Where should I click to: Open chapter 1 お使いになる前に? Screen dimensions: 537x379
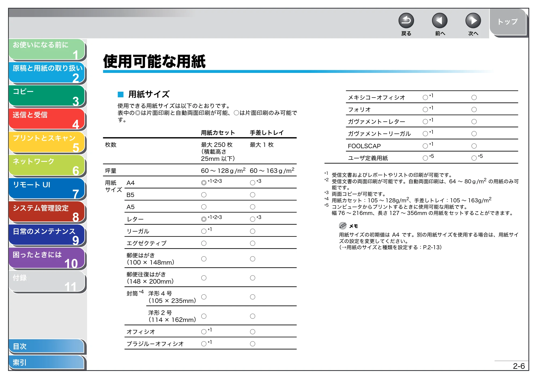(47, 49)
